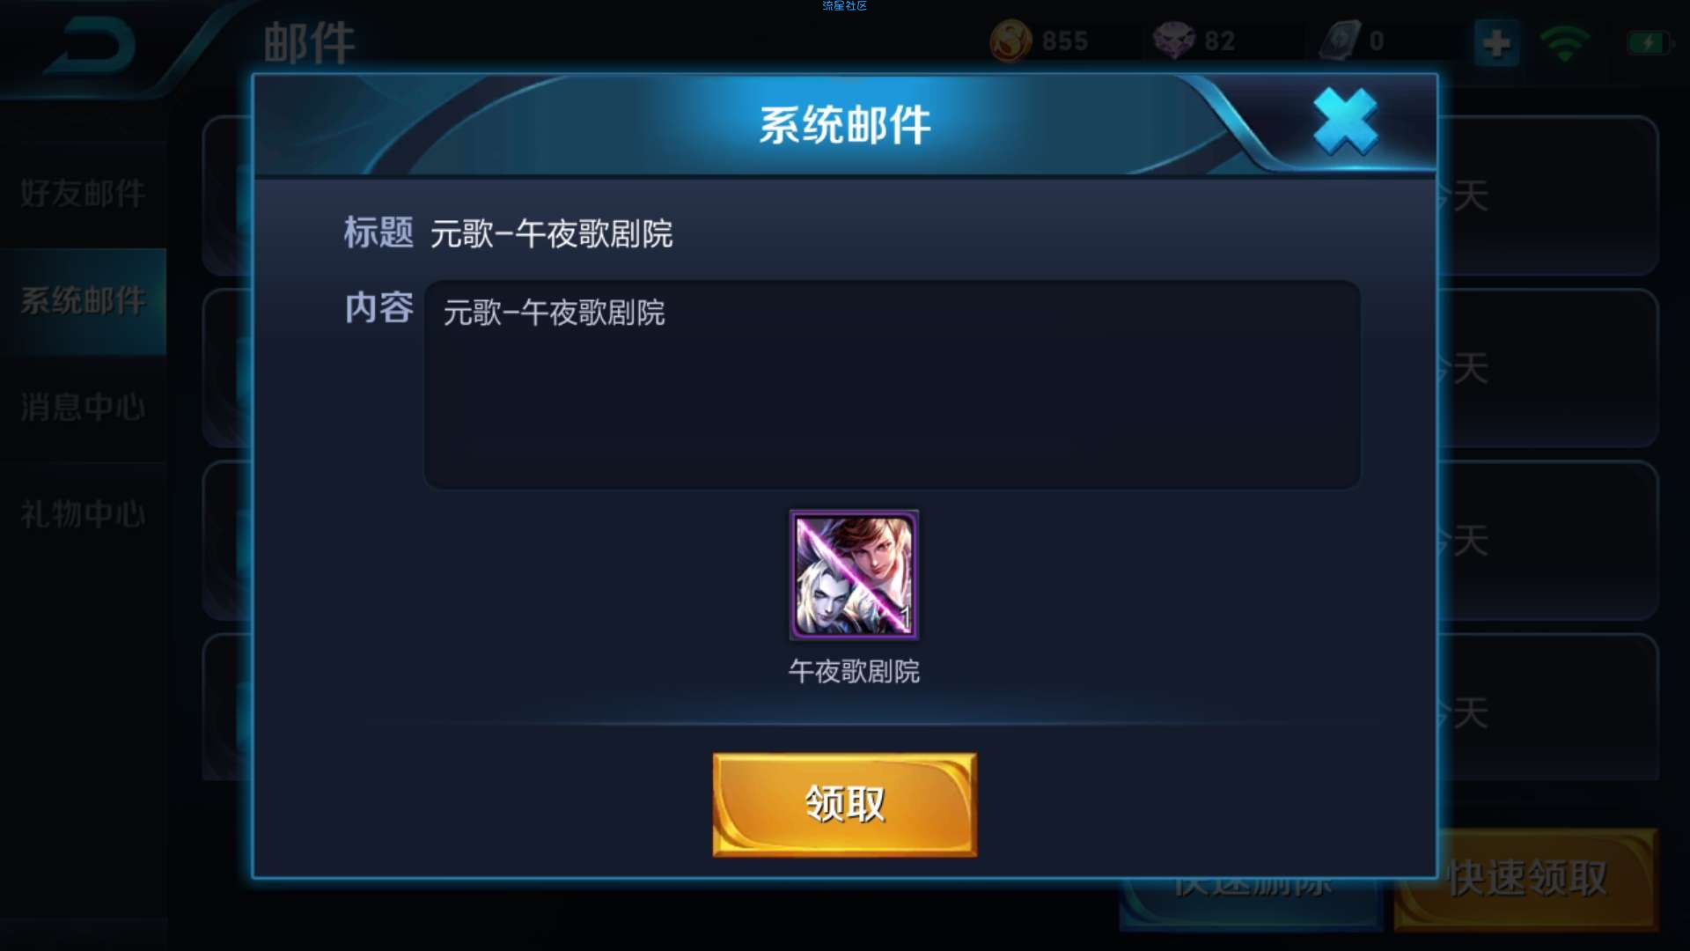
Task: Click the Wi-Fi signal status icon
Action: point(1564,42)
